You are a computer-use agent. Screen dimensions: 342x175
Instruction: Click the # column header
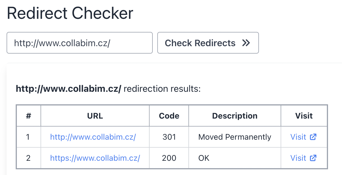coord(28,116)
